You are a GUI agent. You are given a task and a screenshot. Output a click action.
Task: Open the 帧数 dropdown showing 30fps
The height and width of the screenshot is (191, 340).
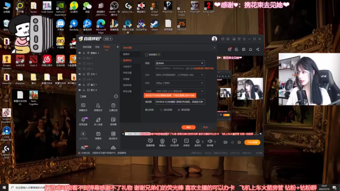[180, 83]
